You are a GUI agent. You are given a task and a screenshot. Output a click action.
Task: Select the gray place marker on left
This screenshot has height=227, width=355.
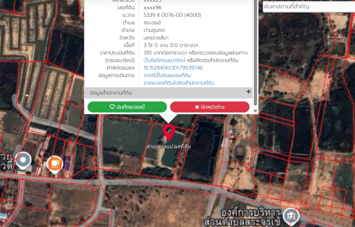23,159
